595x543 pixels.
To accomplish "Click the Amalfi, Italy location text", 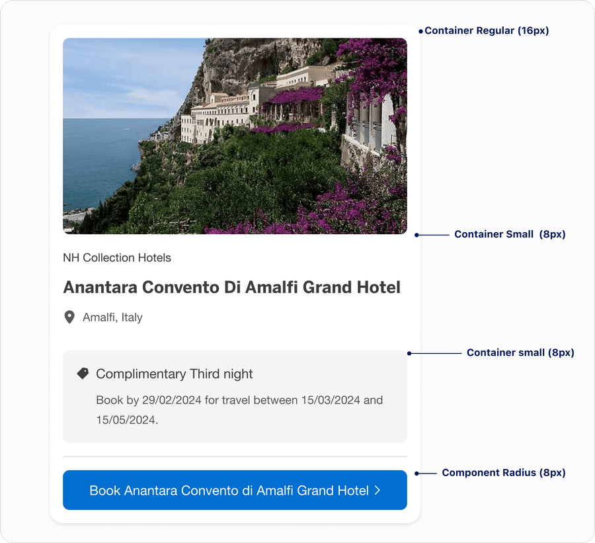I will click(112, 317).
